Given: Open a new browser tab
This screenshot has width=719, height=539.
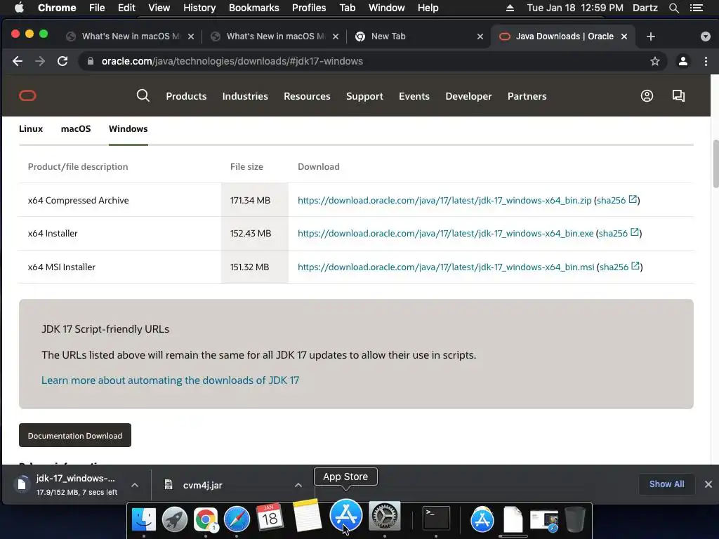Looking at the screenshot, I should [x=651, y=36].
